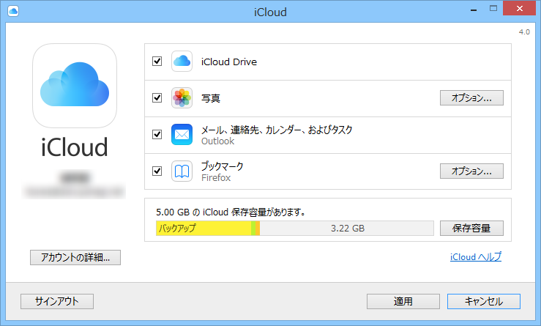Click the Photos flower icon
Image resolution: width=541 pixels, height=326 pixels.
pyautogui.click(x=182, y=98)
